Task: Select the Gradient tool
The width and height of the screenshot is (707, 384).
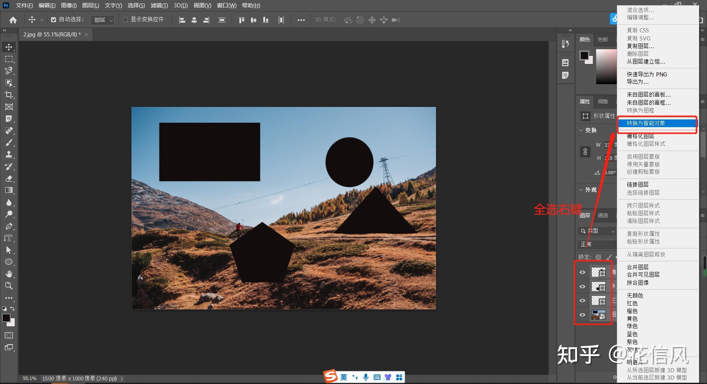Action: tap(9, 190)
